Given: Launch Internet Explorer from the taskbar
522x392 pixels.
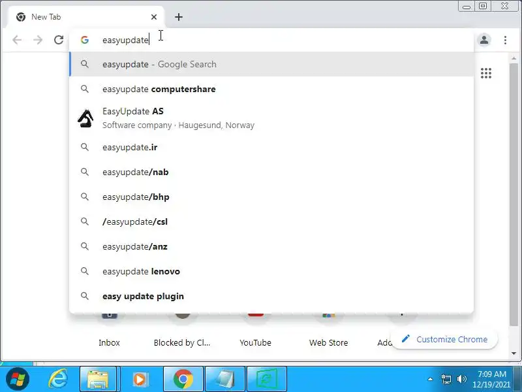Looking at the screenshot, I should [x=58, y=379].
